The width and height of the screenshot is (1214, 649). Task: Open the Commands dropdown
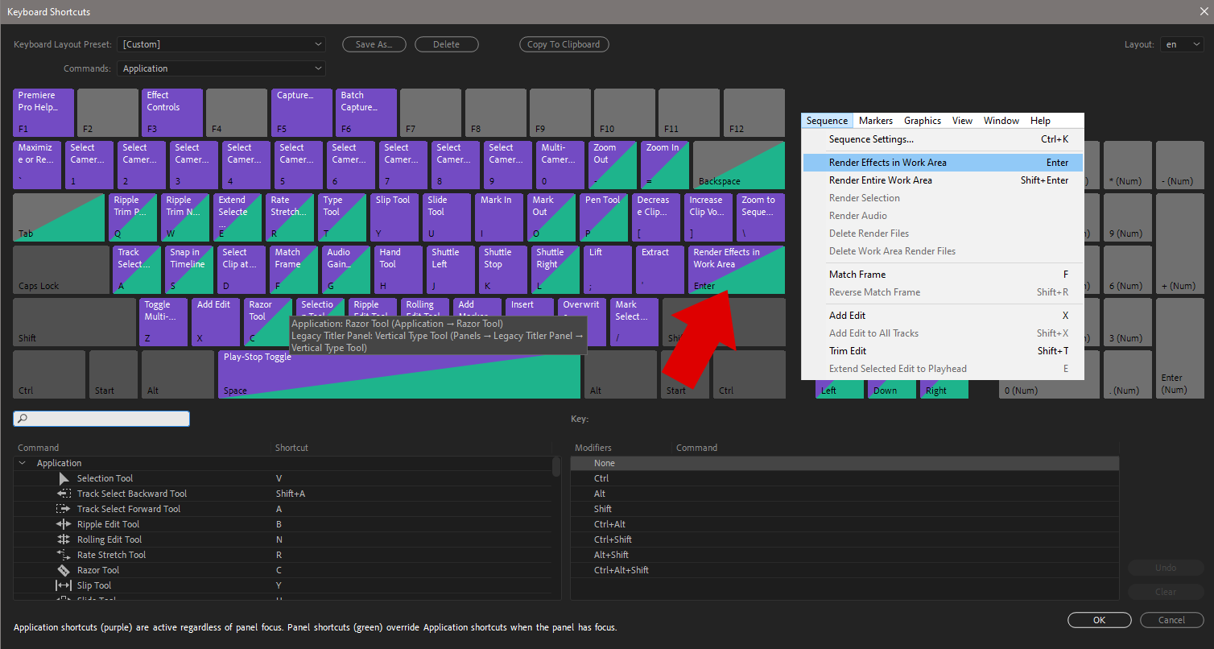click(x=221, y=68)
